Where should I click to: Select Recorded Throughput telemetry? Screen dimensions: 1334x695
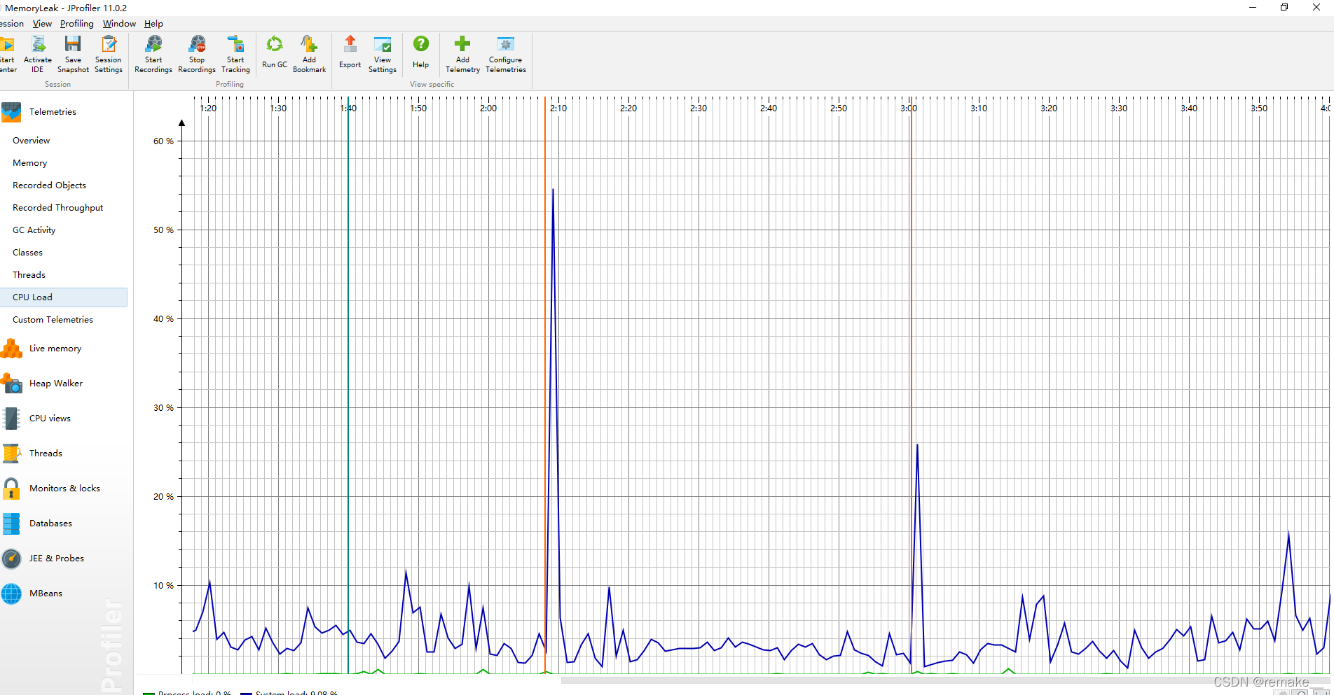(57, 208)
